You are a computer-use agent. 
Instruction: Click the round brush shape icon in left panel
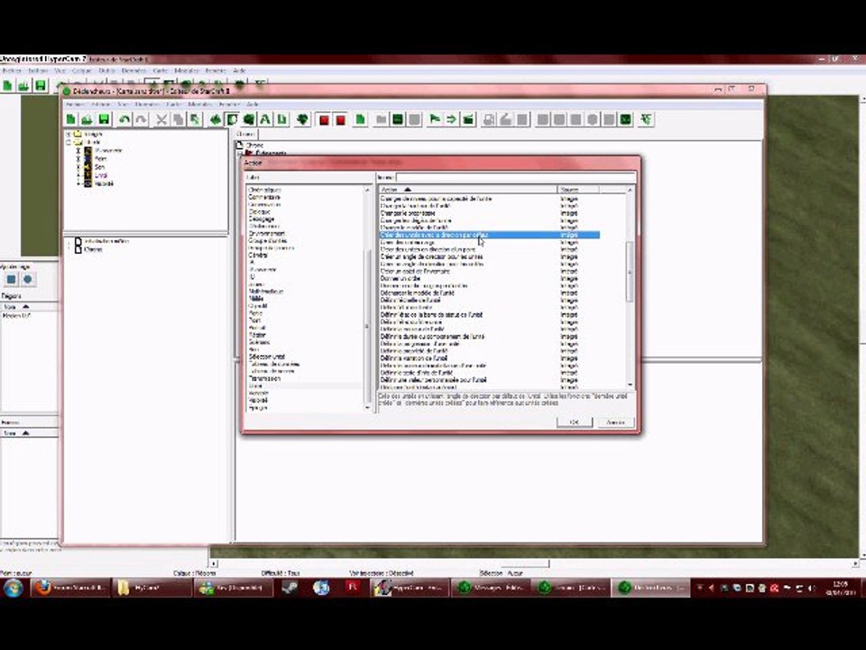(x=28, y=279)
